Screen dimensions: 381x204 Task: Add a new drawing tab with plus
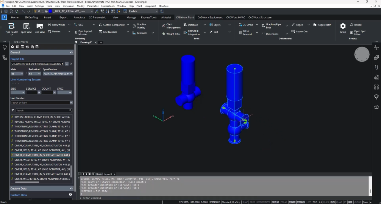(101, 42)
